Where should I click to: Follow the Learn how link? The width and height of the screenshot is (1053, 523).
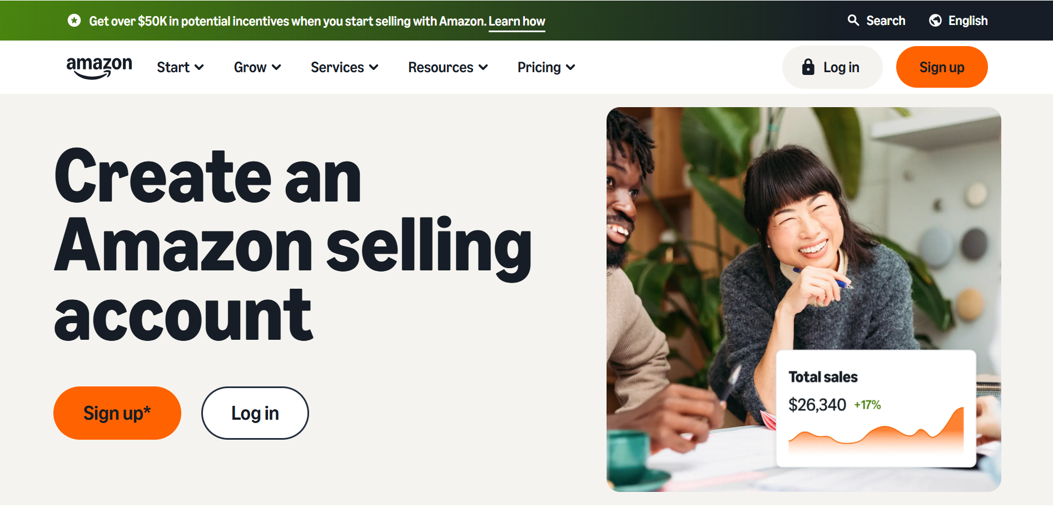516,21
